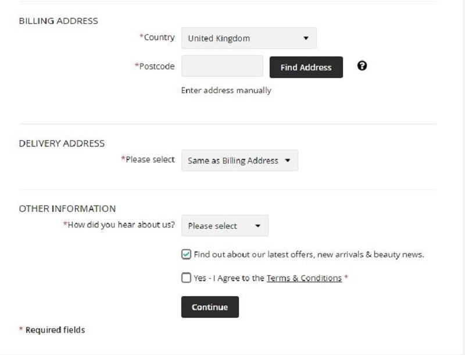Image resolution: width=465 pixels, height=355 pixels.
Task: Tick the Agree to Terms & Conditions checkbox
Action: pyautogui.click(x=186, y=278)
